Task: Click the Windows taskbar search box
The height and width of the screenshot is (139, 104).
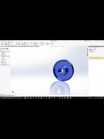Action: point(12,98)
